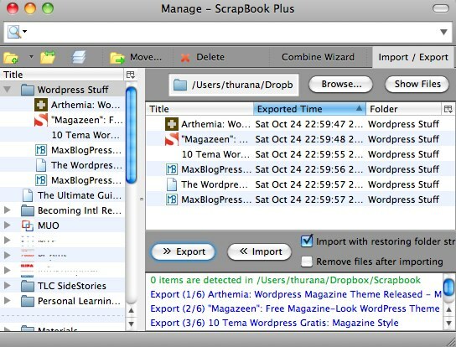Click the magnifier search icon

(x=14, y=32)
